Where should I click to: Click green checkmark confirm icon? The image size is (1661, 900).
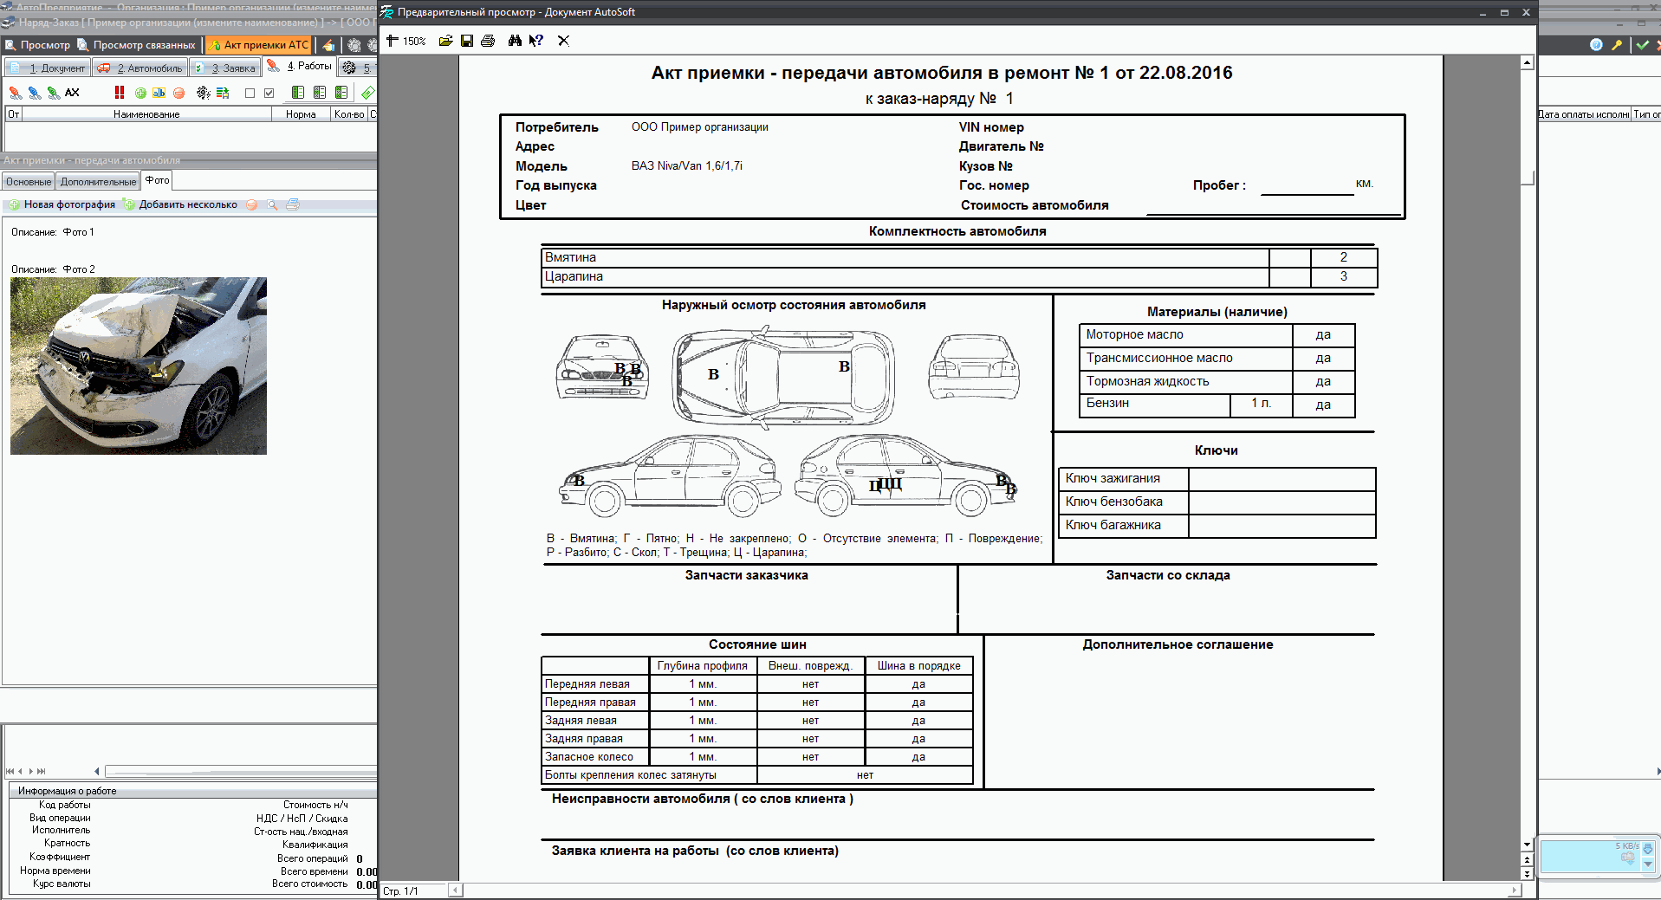(x=1642, y=45)
